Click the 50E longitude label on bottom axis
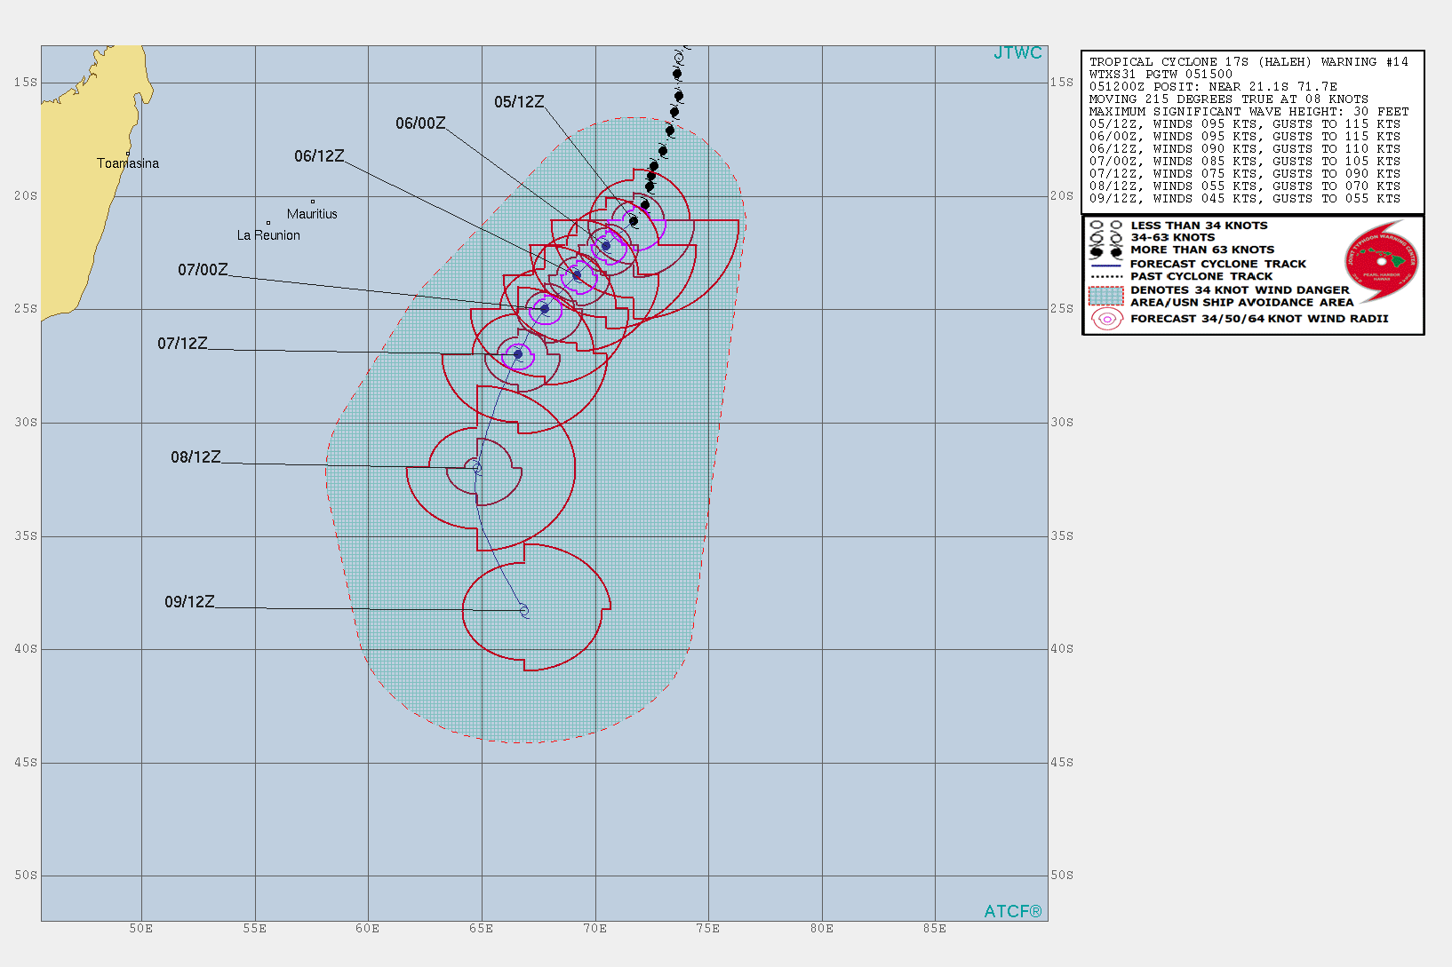Viewport: 1452px width, 967px height. [x=141, y=929]
